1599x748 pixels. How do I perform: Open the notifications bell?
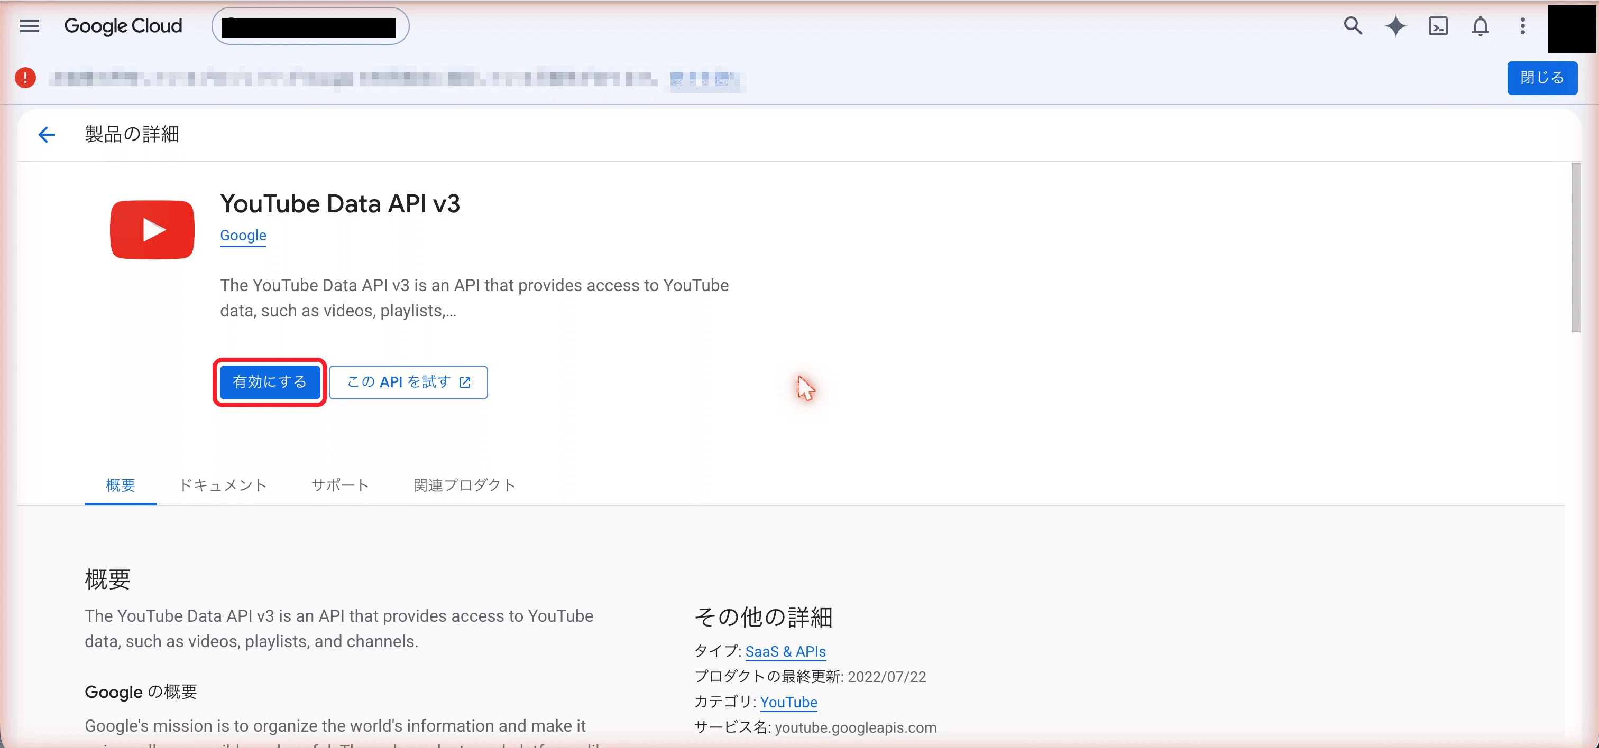1481,26
